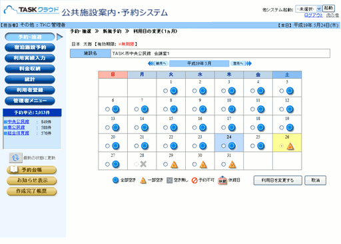Screen dimensions: 341x244
Task: Click blue availability circle for day 1
Action: tap(174, 91)
